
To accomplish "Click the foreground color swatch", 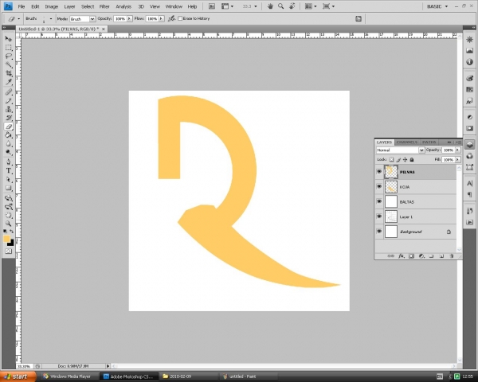I will 6,239.
